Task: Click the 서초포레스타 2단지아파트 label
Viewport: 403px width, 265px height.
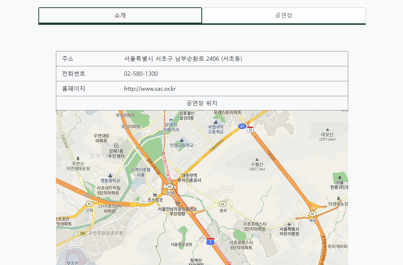Action: (x=255, y=226)
